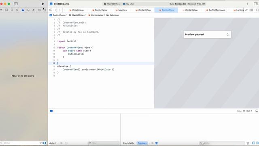Open MacOSCities folder in the jump bar
The image size is (259, 146).
click(76, 15)
